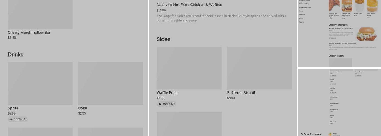Click thumbs-up icon under House Sauce
381x136 pixels.
[356, 76]
